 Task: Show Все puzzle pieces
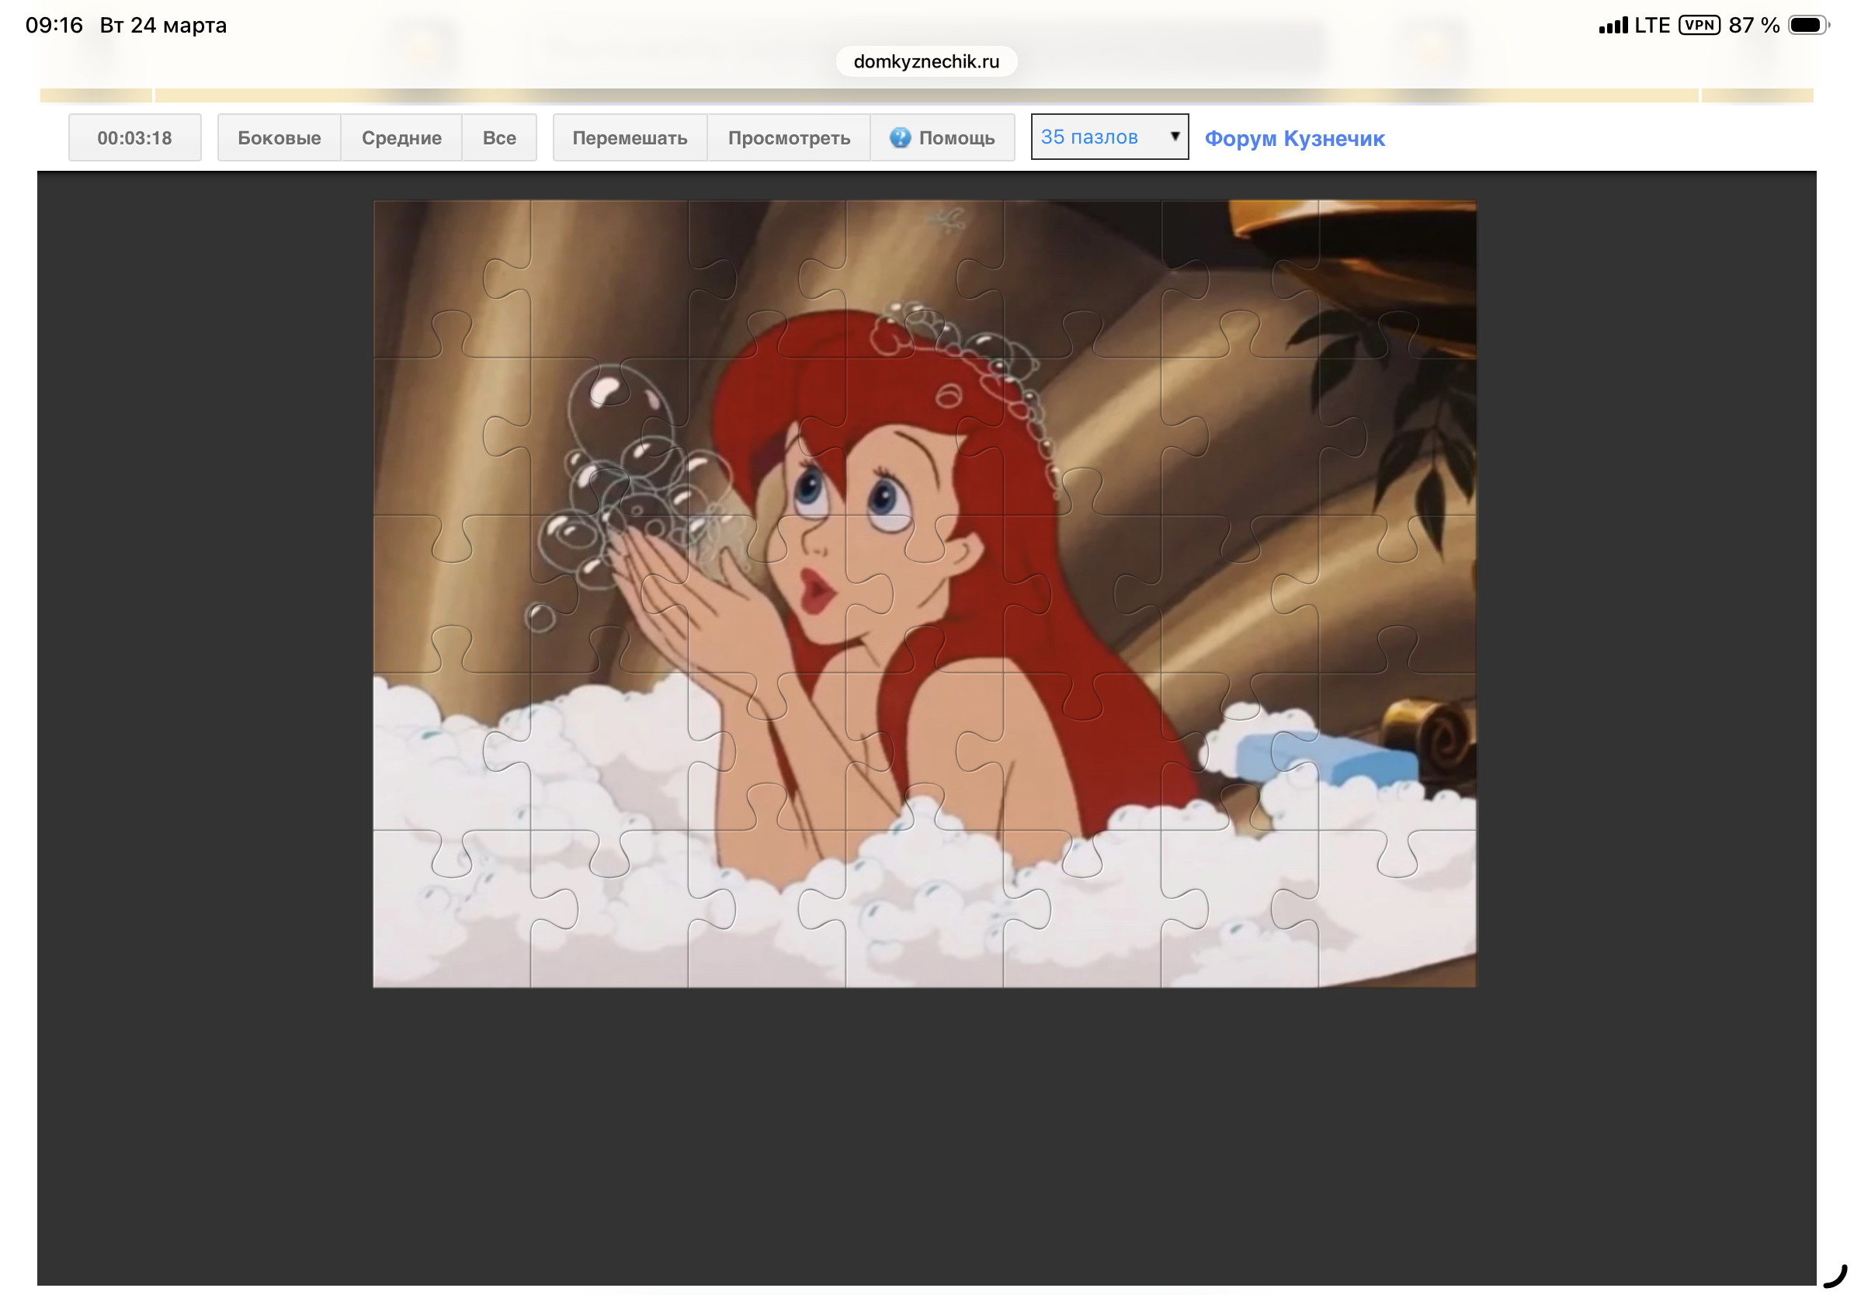pyautogui.click(x=499, y=138)
